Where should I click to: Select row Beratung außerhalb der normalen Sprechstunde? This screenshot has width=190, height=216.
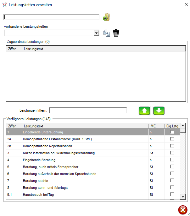93,174
